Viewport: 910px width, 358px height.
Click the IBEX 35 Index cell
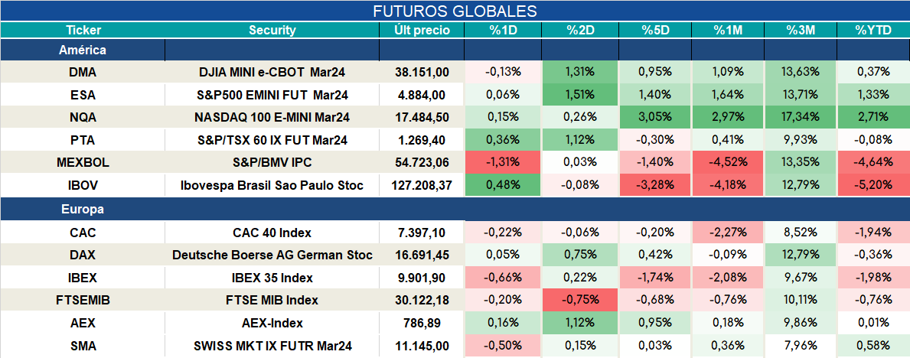pos(272,278)
